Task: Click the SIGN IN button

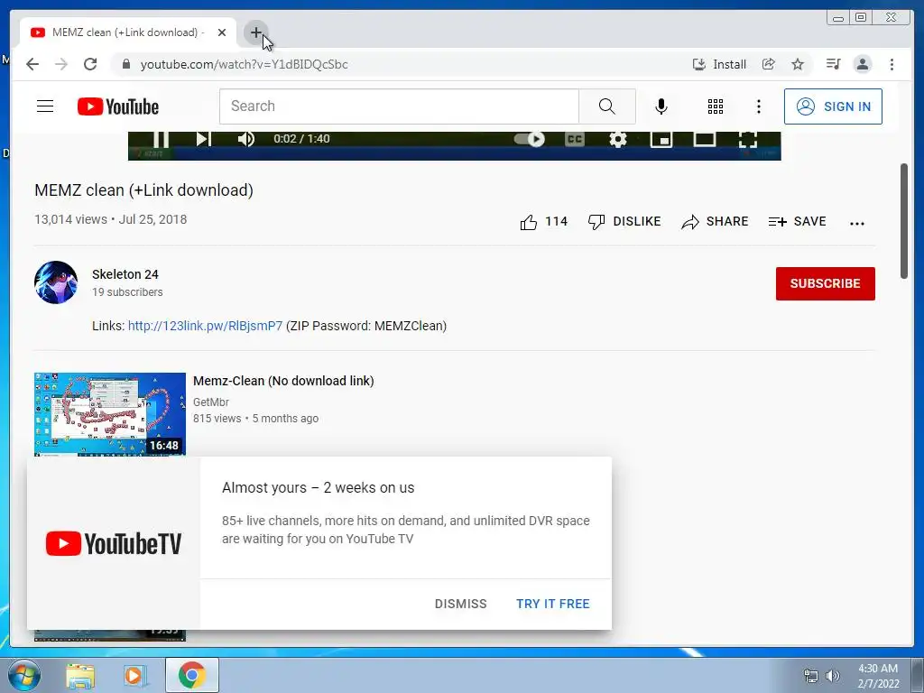Action: [833, 106]
